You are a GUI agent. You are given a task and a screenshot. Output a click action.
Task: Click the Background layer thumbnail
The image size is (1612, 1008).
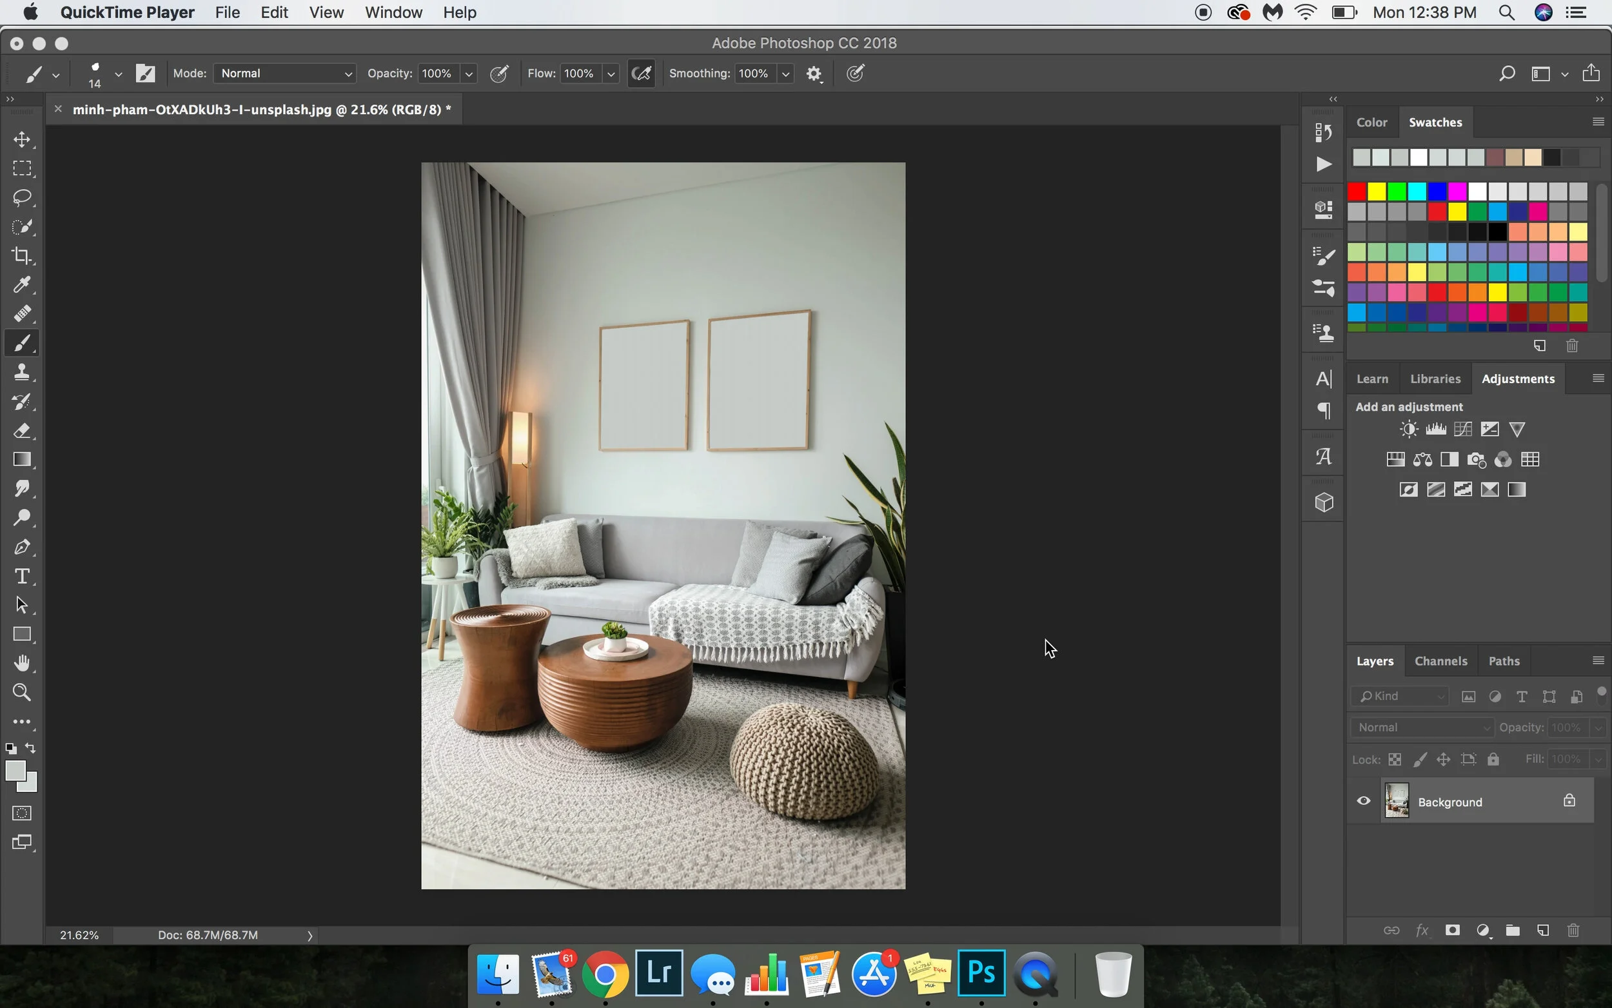coord(1397,801)
